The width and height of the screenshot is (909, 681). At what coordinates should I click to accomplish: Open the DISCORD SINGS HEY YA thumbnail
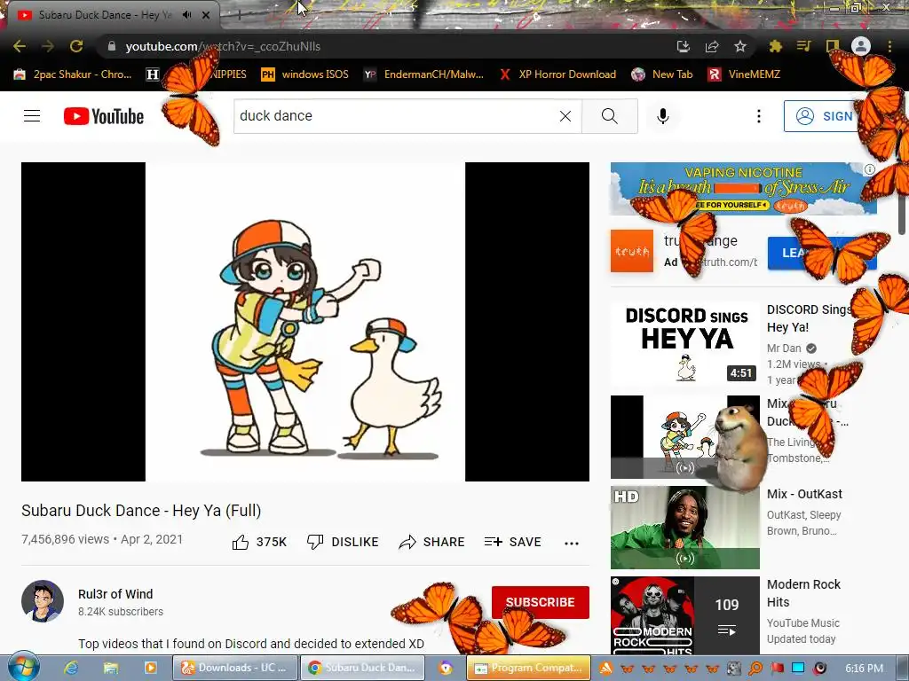click(684, 343)
